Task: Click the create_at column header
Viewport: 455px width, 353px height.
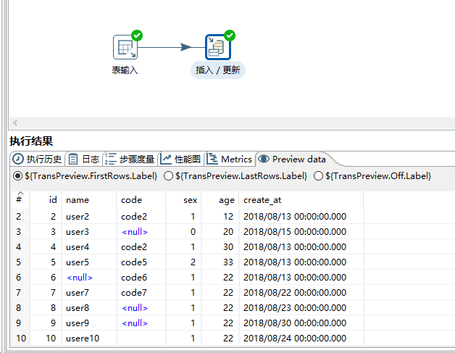Action: pyautogui.click(x=301, y=200)
